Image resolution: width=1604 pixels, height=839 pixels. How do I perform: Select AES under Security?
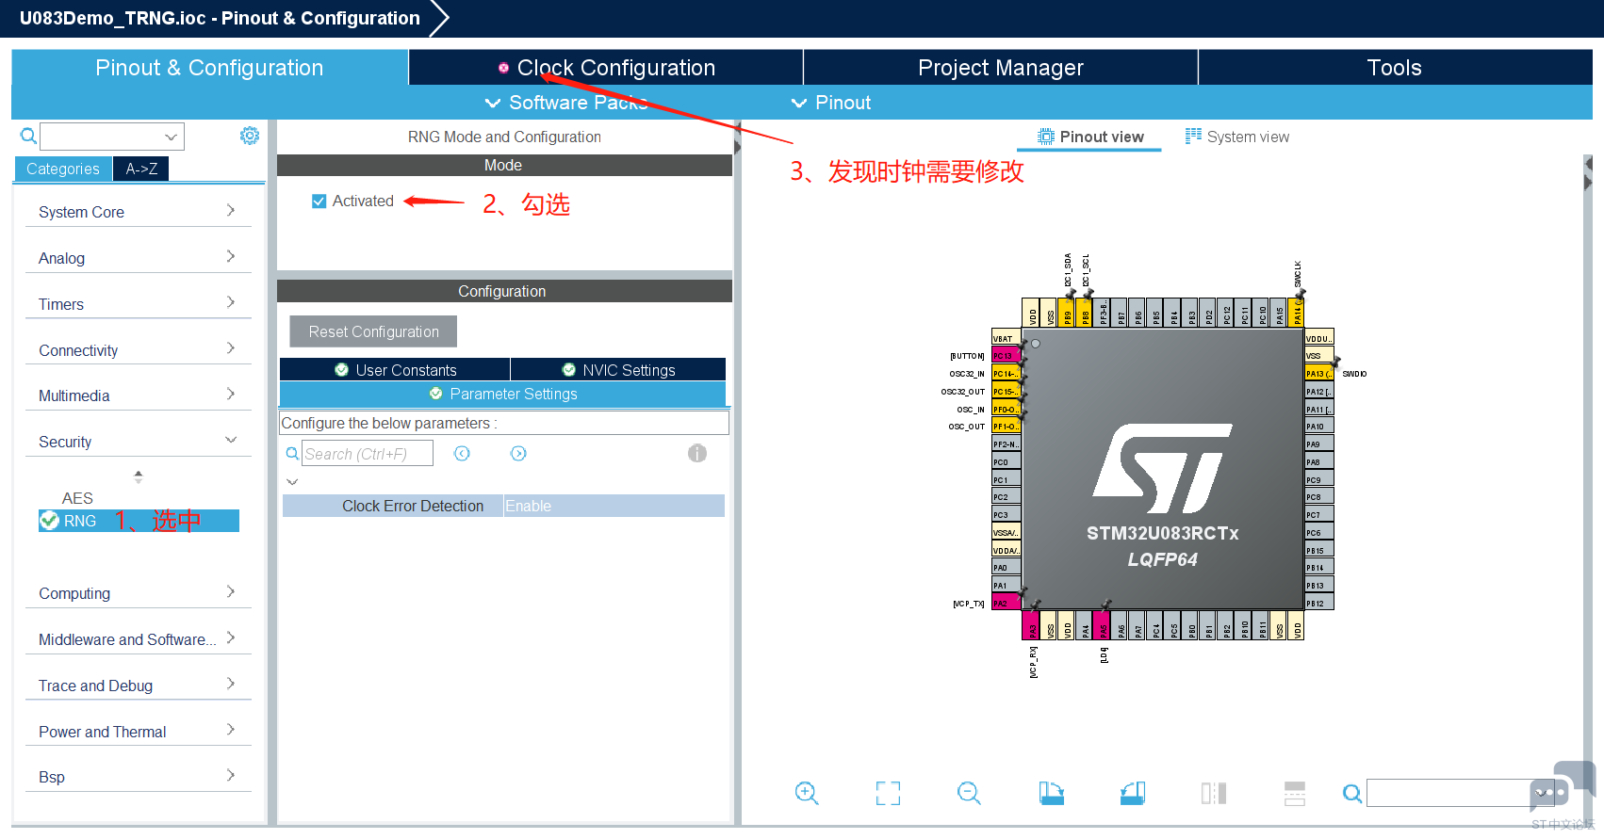[x=77, y=498]
